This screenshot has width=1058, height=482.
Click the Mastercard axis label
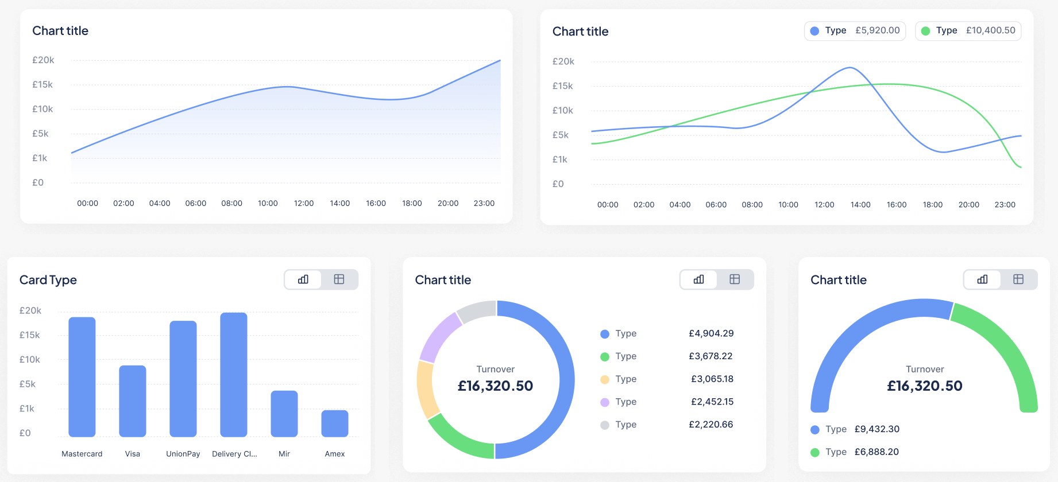[x=82, y=454]
